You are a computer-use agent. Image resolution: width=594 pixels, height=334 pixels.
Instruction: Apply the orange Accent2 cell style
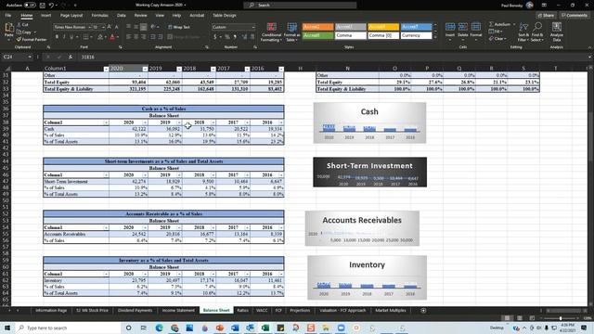click(x=317, y=27)
